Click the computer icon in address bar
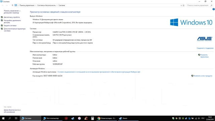 tap(16, 5)
